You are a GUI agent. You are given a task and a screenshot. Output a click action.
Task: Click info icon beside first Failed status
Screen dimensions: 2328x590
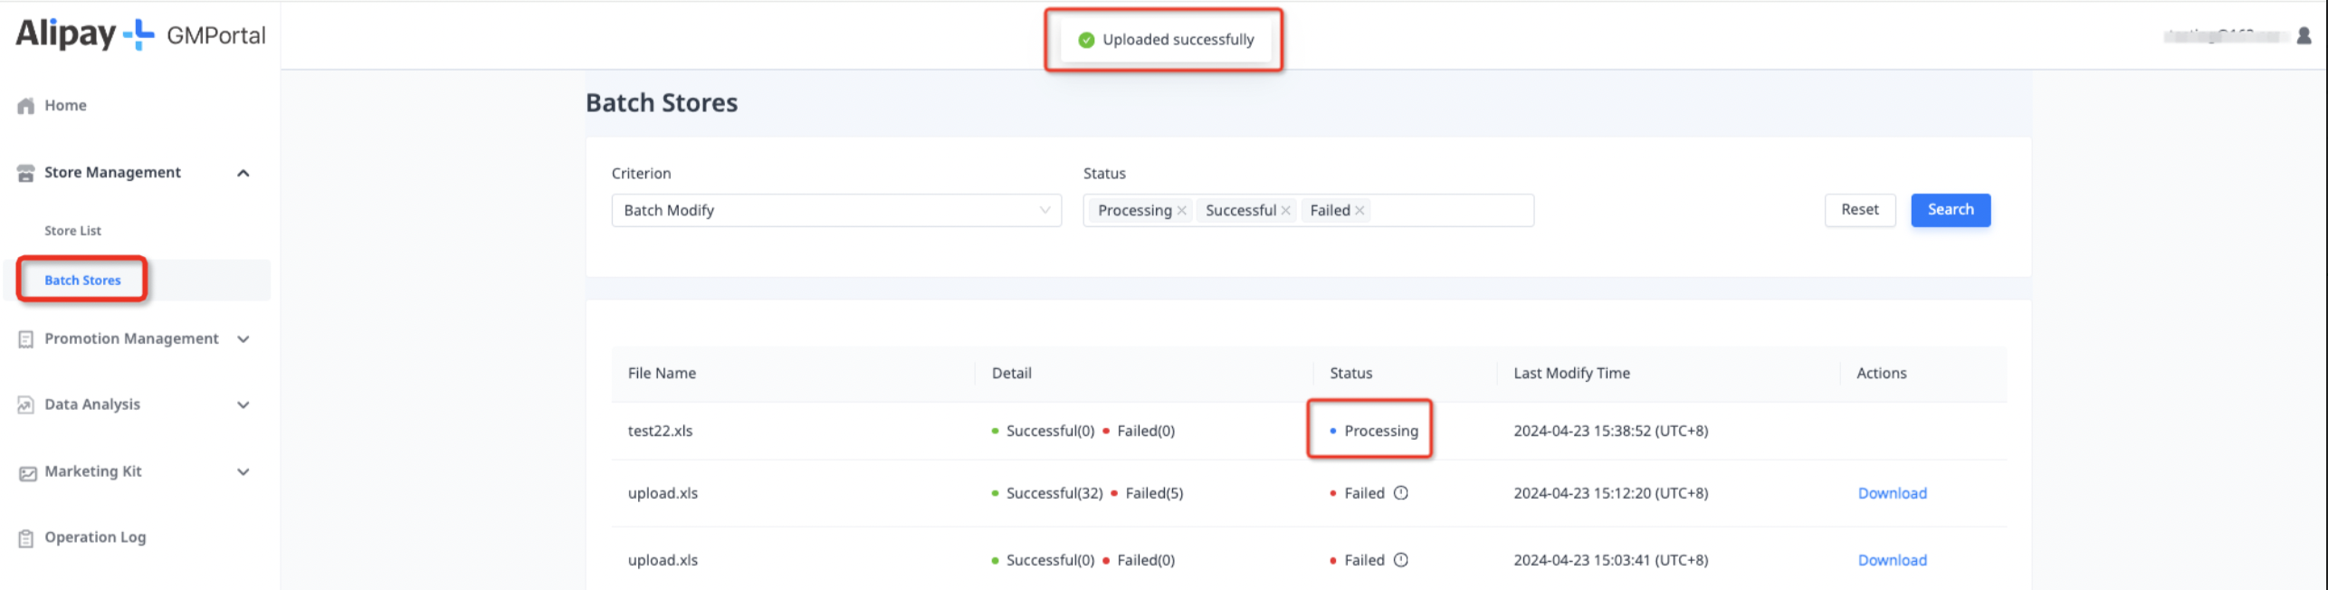pos(1400,493)
